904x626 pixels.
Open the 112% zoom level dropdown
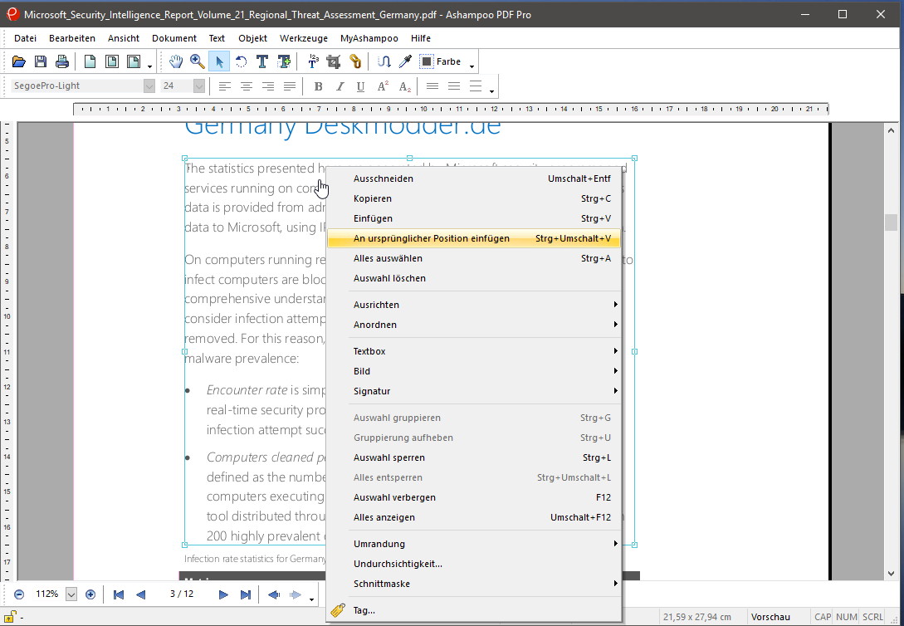tap(71, 594)
